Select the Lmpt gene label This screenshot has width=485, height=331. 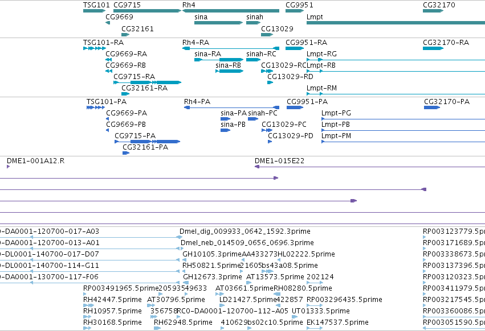pos(315,17)
